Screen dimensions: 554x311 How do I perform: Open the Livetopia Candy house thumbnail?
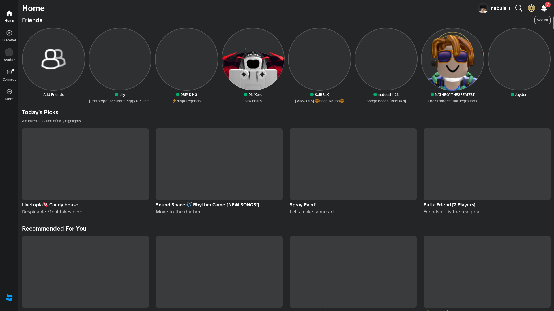(85, 164)
